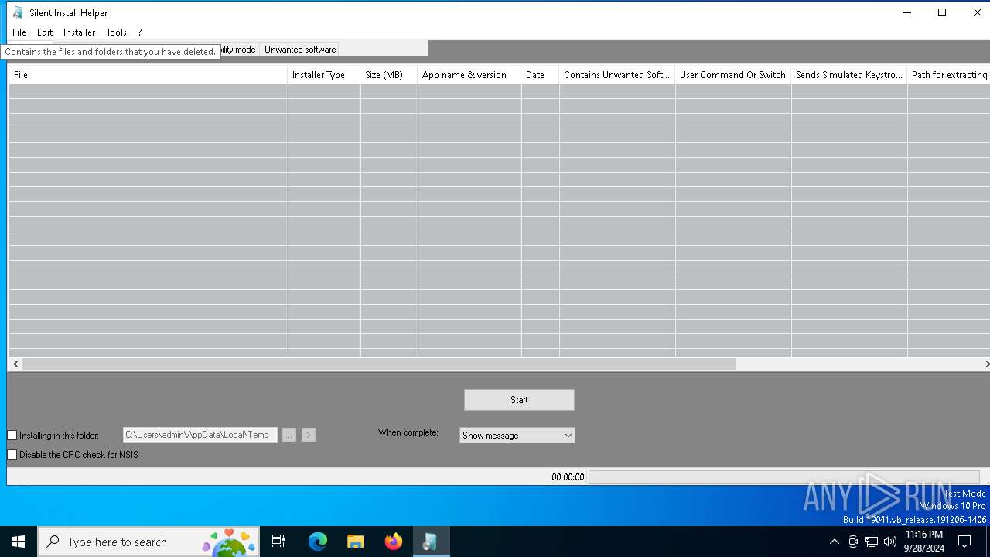Minimize the Silent Install Helper window
The image size is (990, 557).
point(906,12)
